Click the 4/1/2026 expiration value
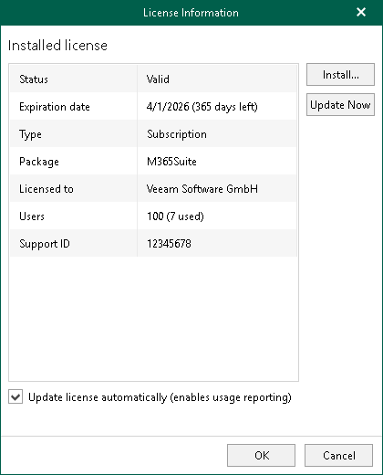The image size is (383, 475). pyautogui.click(x=202, y=107)
